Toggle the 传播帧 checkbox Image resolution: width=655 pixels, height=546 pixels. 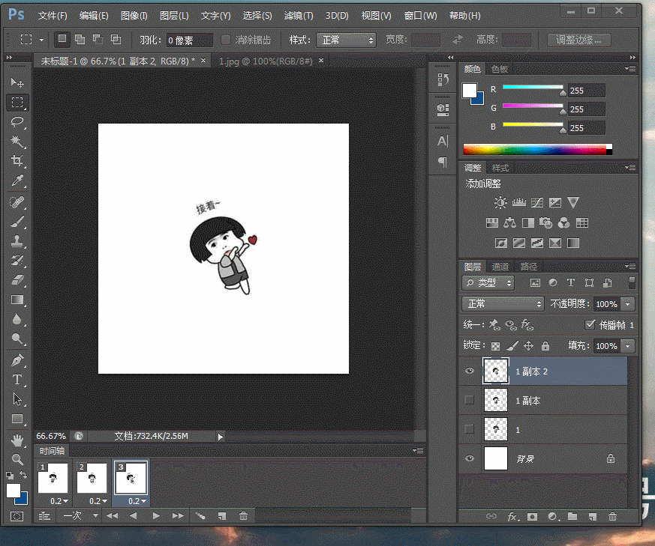(590, 325)
